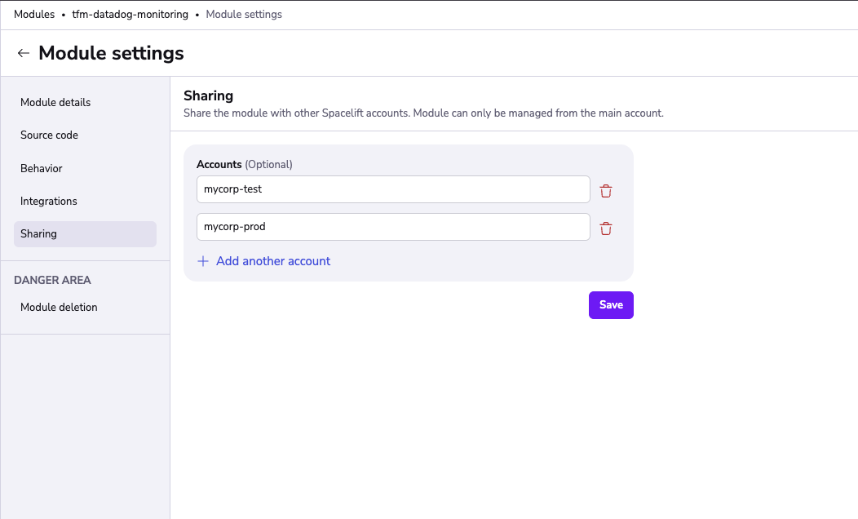Click the Modules breadcrumb link
Viewport: 858px width, 519px height.
pyautogui.click(x=34, y=14)
